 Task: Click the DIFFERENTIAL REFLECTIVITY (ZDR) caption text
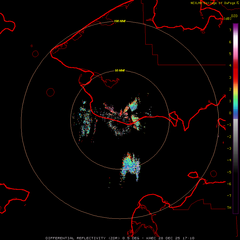[x=83, y=238]
